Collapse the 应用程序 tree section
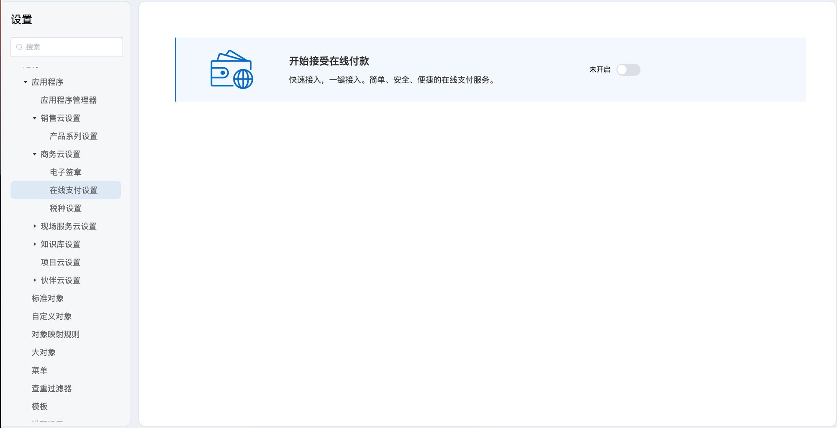Screen dimensions: 837x428 coord(26,82)
